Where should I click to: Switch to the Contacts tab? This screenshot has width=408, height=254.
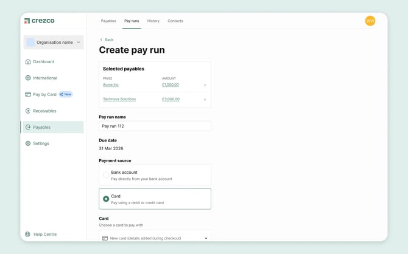coord(175,21)
